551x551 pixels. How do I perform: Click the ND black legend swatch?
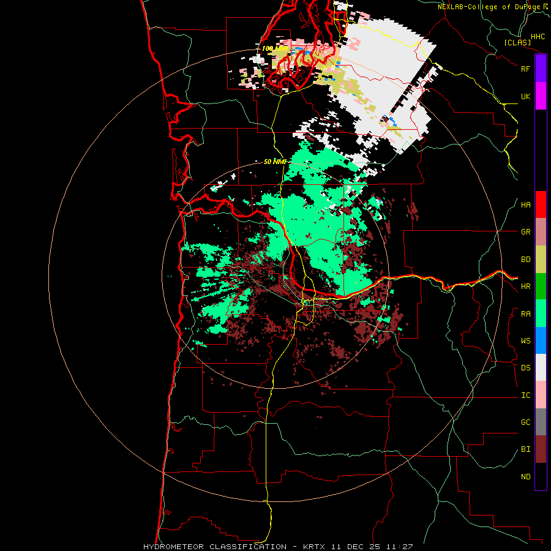pyautogui.click(x=541, y=476)
